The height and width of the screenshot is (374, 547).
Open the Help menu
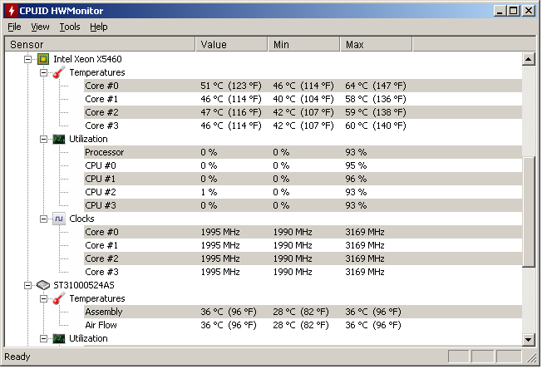(x=99, y=27)
